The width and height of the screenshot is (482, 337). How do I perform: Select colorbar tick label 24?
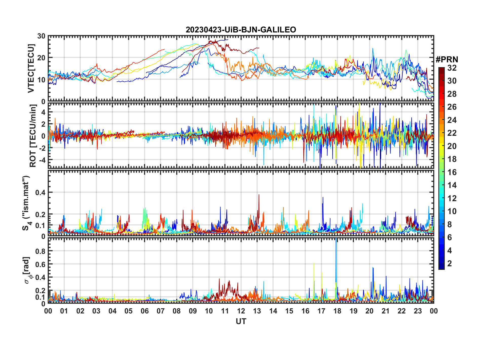452,120
